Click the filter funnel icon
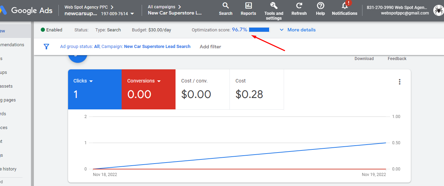 coord(47,47)
